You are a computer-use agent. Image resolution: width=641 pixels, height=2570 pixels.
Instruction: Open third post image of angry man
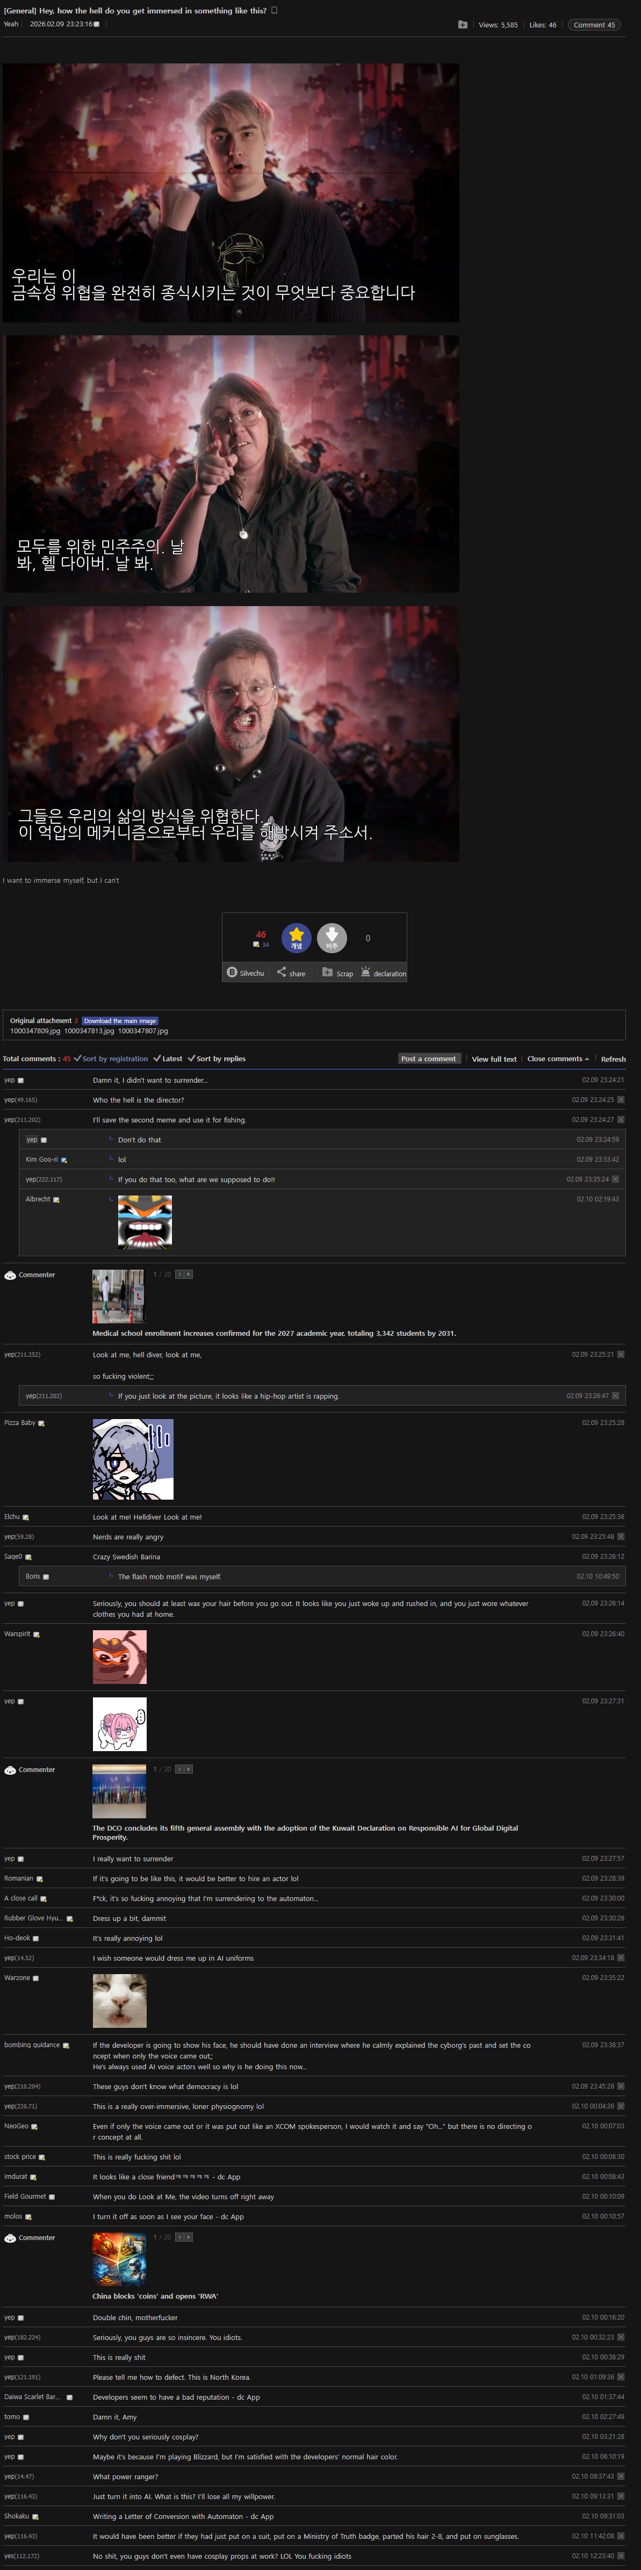pos(231,735)
